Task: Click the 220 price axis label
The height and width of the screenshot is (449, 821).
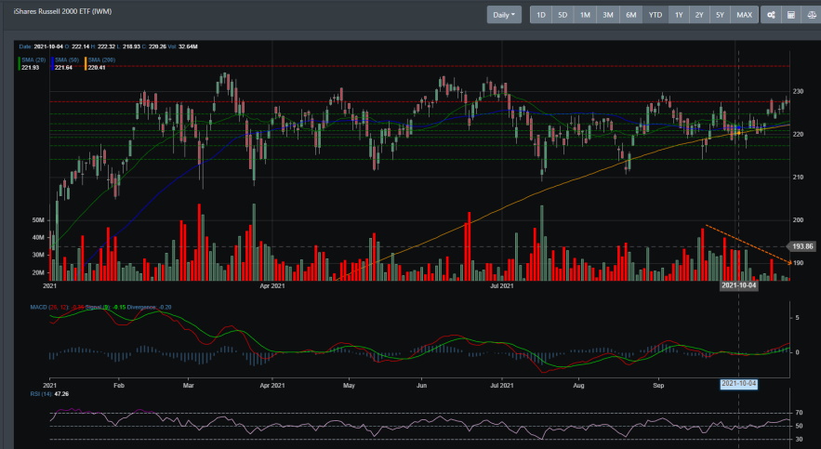Action: [x=798, y=135]
